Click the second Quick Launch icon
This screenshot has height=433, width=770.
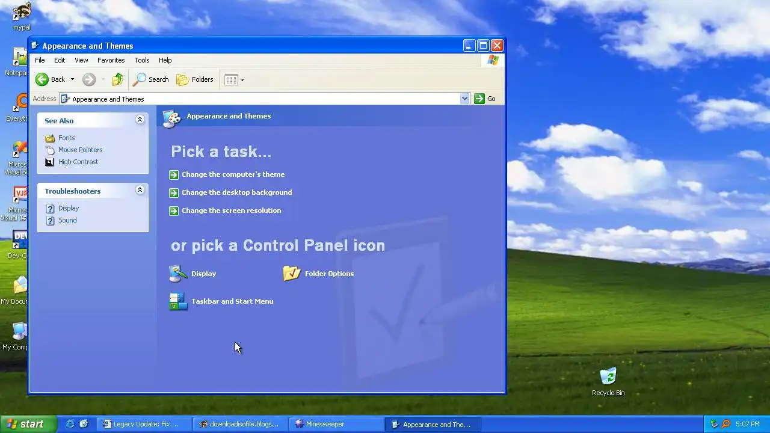coord(84,424)
